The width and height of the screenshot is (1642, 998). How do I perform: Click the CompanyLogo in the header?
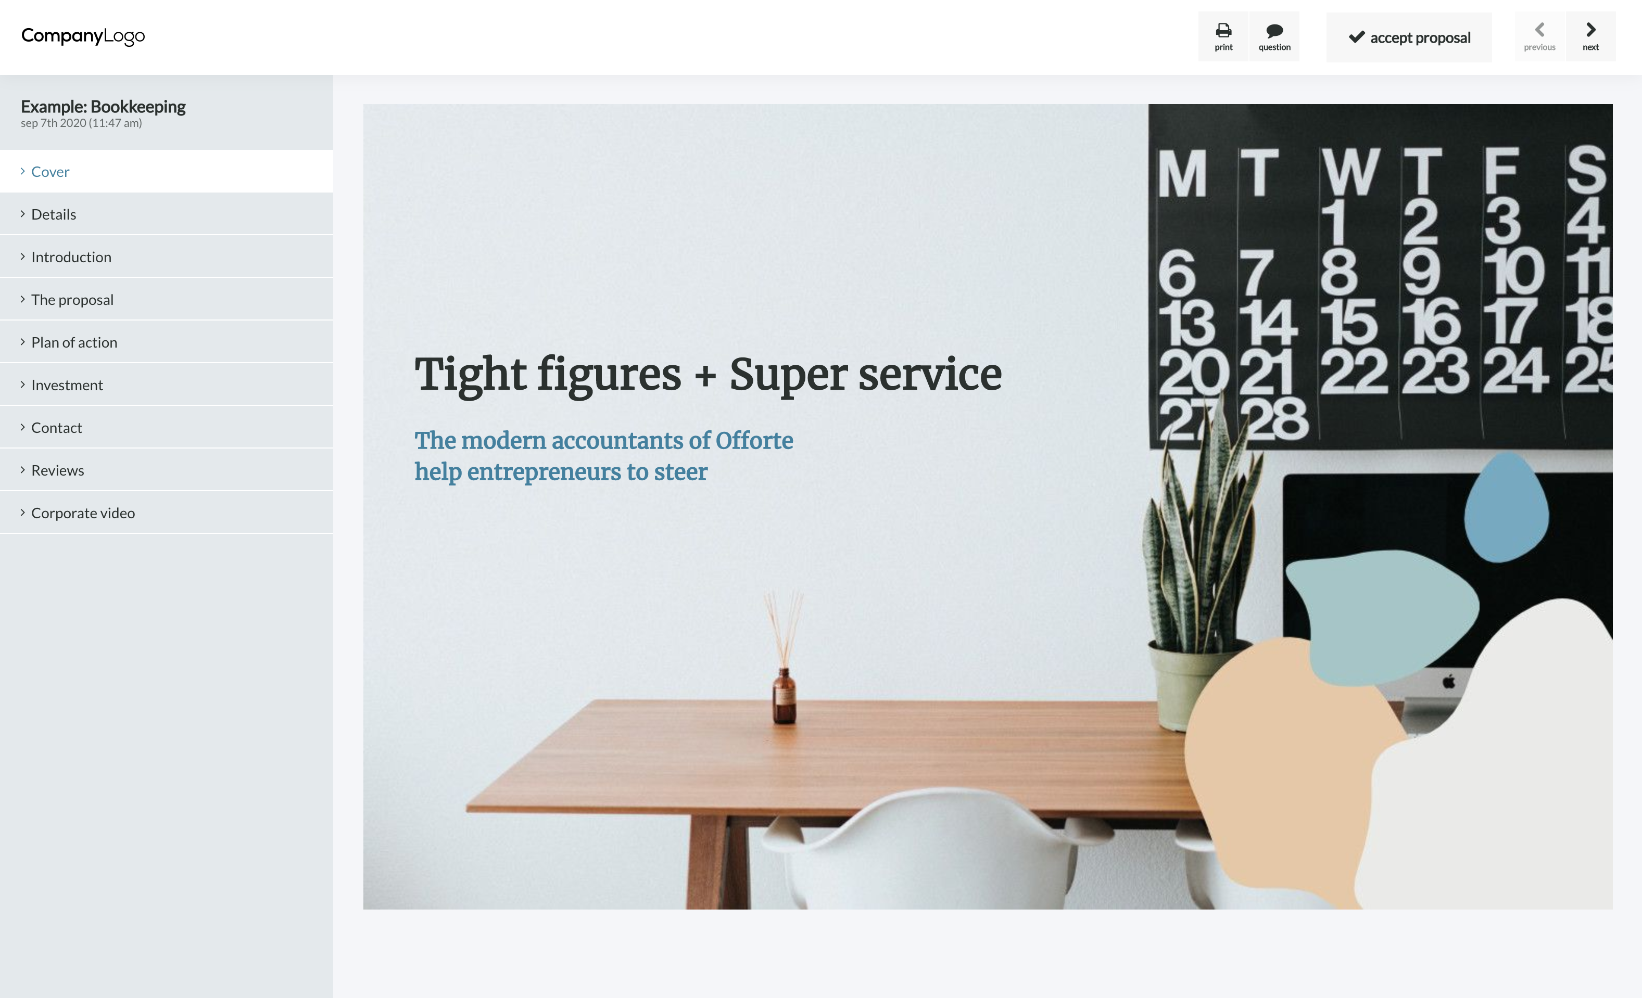pos(83,36)
